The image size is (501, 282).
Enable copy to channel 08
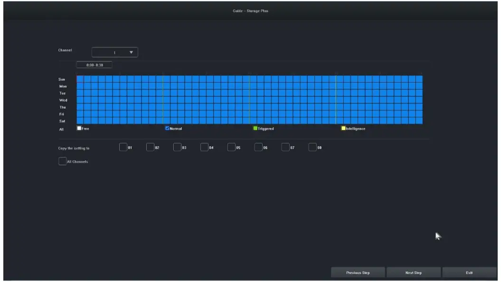pyautogui.click(x=312, y=148)
